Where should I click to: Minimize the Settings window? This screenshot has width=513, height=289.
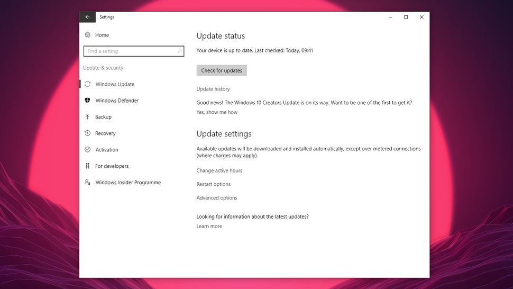(390, 17)
